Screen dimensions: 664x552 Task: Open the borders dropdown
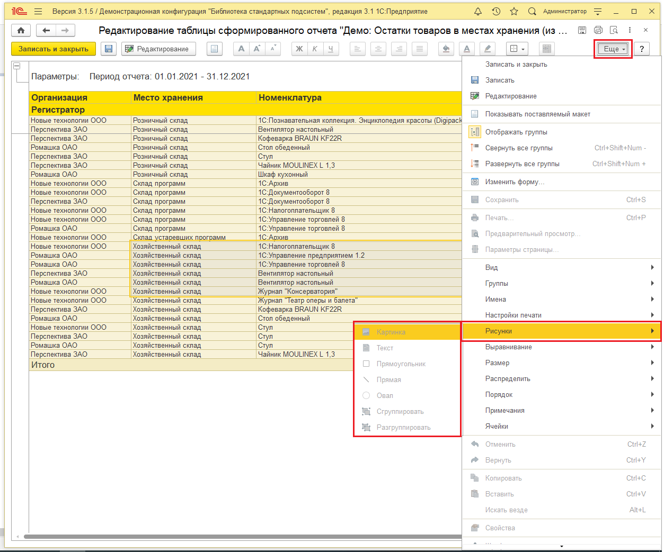pyautogui.click(x=517, y=49)
